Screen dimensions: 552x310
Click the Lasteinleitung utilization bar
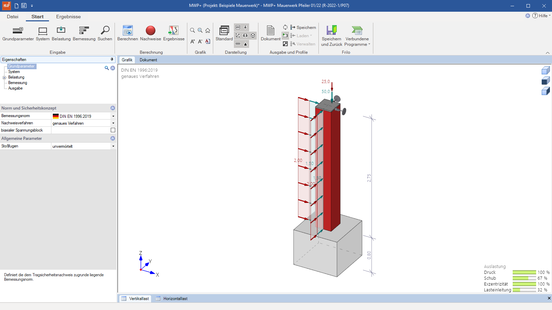524,290
